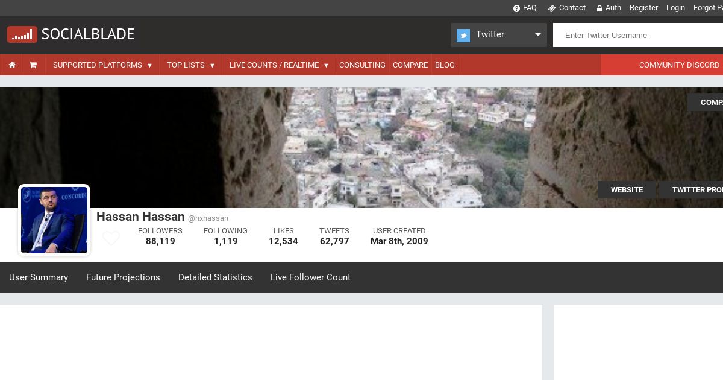Expand the Supported Platforms menu
The image size is (723, 380).
tap(102, 65)
